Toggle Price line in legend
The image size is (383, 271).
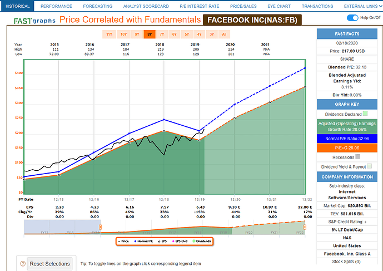pos(123,241)
